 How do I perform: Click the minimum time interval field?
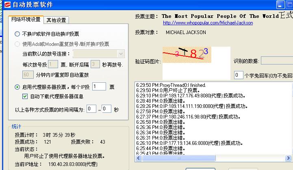91,110
